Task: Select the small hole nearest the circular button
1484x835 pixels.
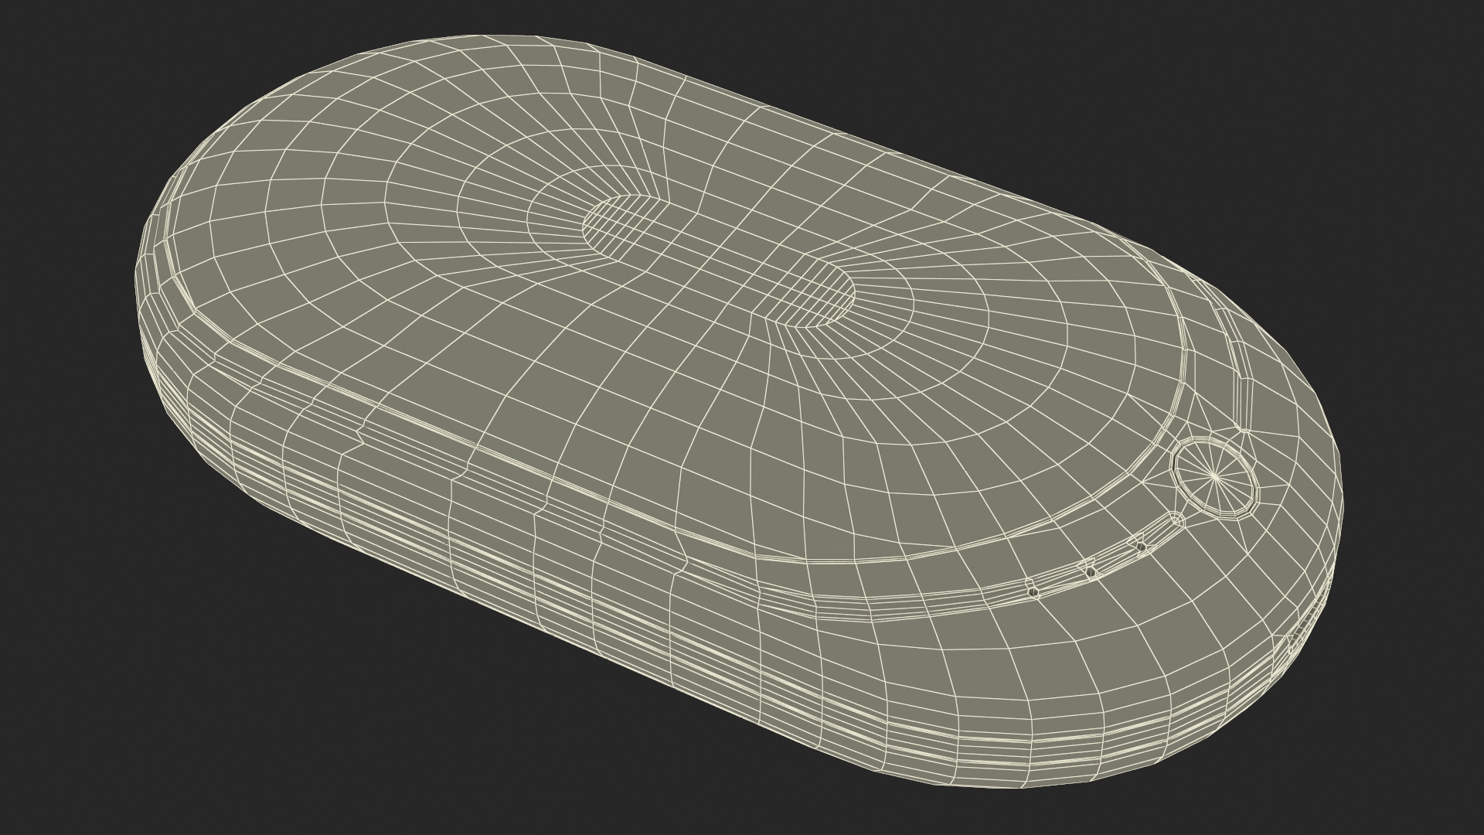Action: click(x=1141, y=547)
